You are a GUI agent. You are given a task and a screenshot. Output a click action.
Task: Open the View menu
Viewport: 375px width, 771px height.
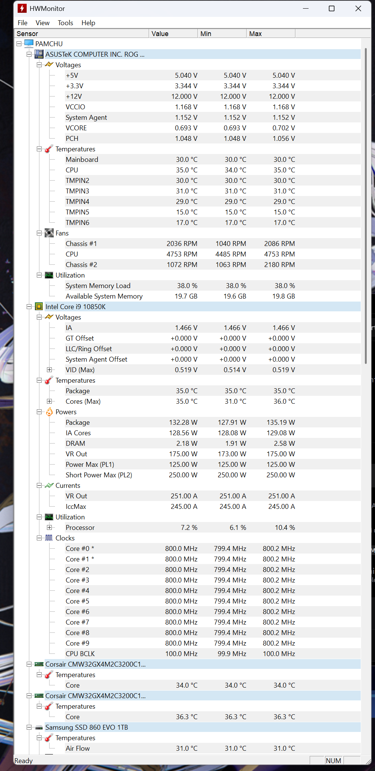42,23
